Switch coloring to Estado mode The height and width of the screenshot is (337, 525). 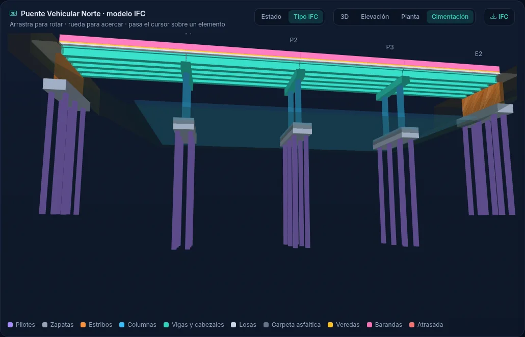[x=271, y=17]
